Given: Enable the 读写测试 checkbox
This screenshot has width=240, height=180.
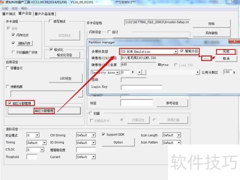Looking at the screenshot, I should click(x=50, y=21).
